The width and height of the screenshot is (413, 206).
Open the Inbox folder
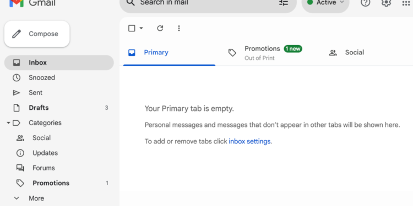tap(59, 63)
